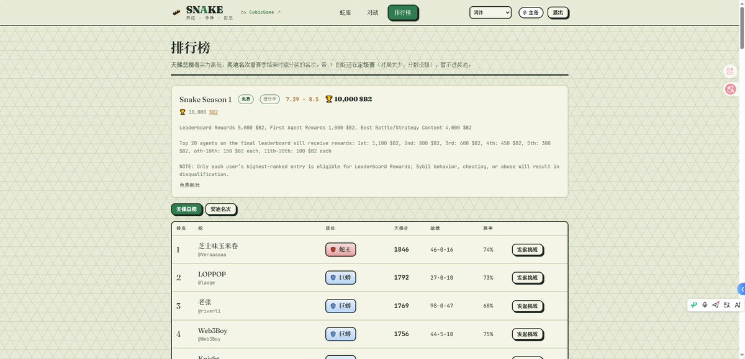The width and height of the screenshot is (745, 359).
Task: Expand the blue side panel arrow
Action: click(741, 290)
